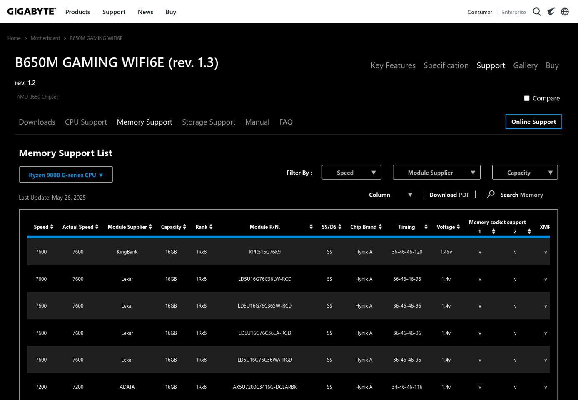Switch to the CPU Support tab
This screenshot has width=578, height=400.
86,122
